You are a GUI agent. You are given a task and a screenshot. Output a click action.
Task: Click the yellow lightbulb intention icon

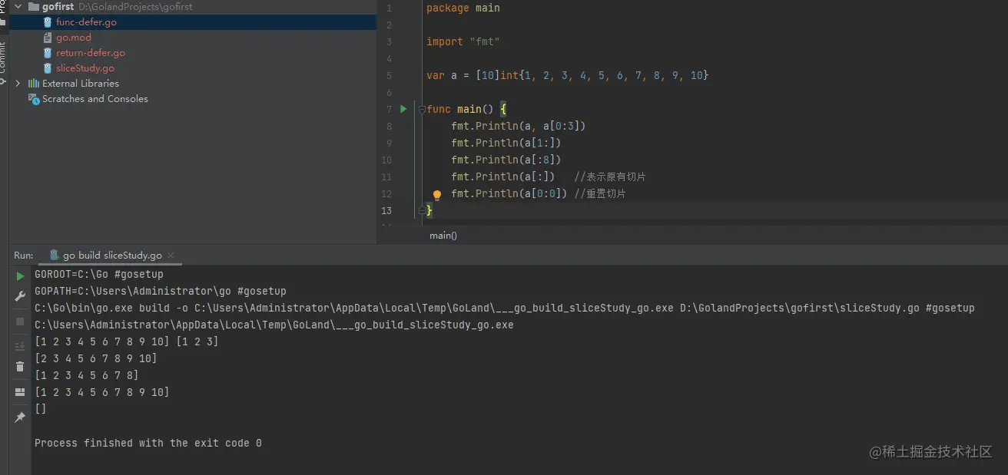437,195
